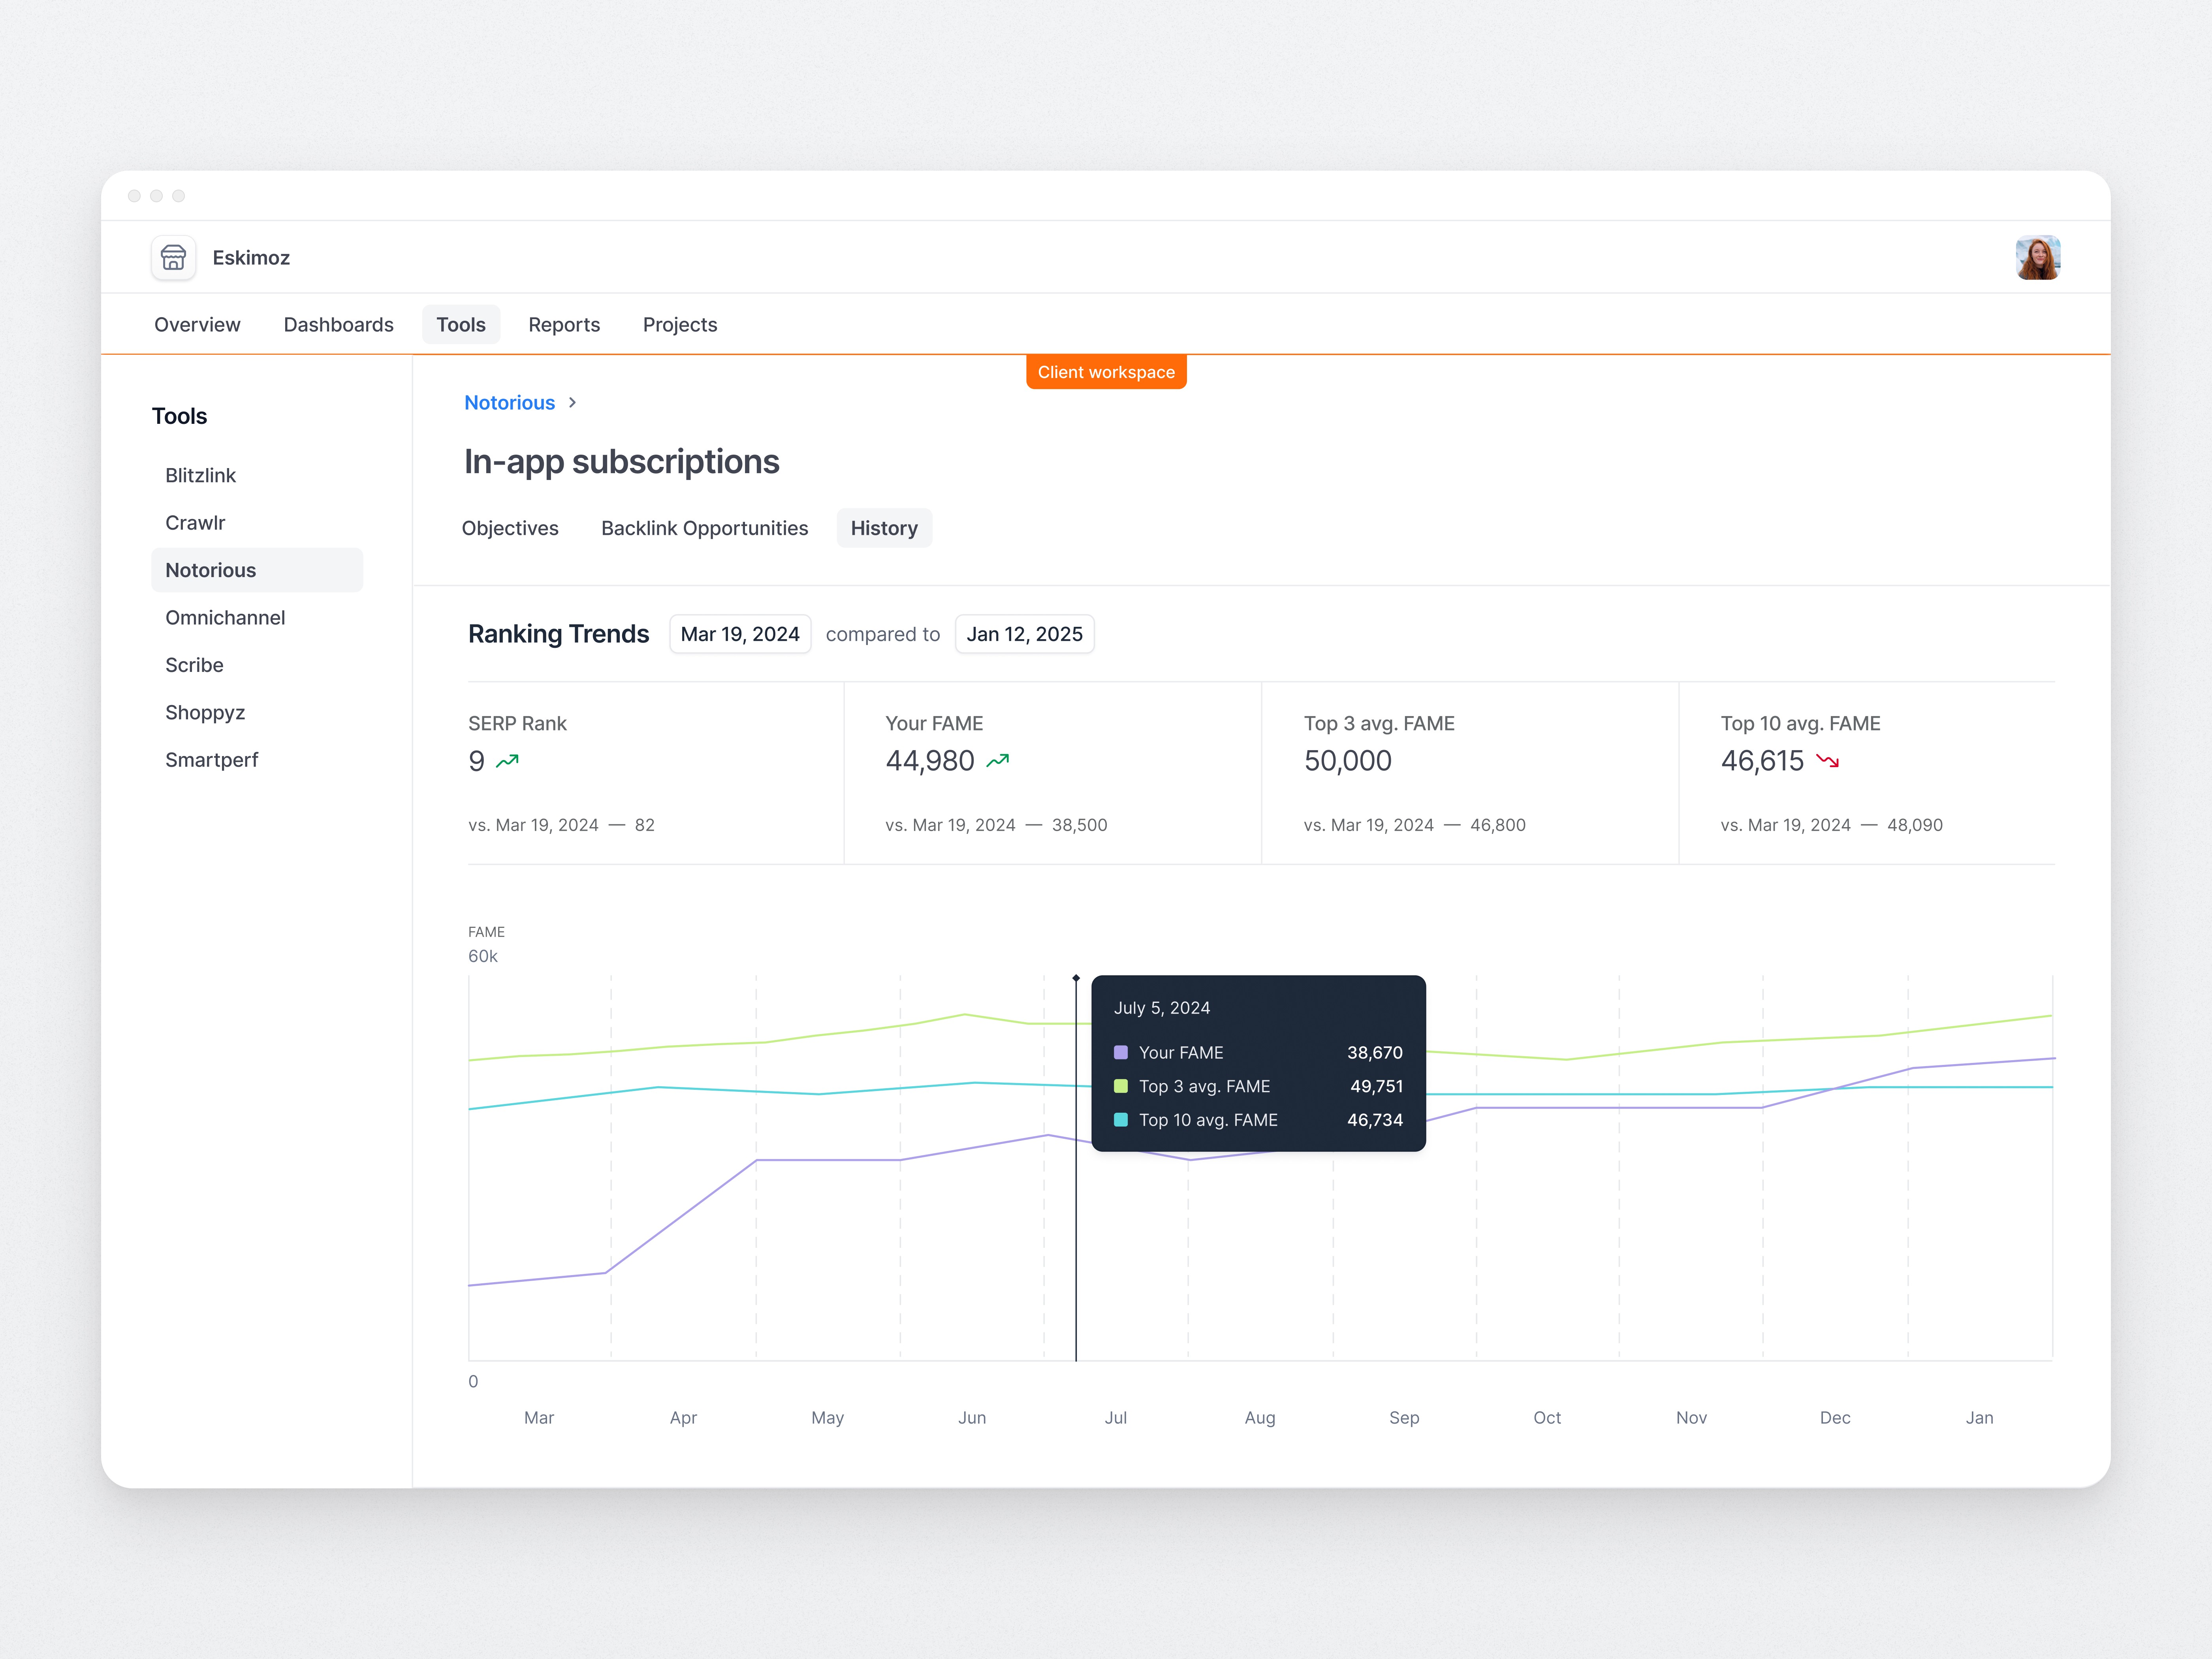Click the Client workspace badge

1106,372
